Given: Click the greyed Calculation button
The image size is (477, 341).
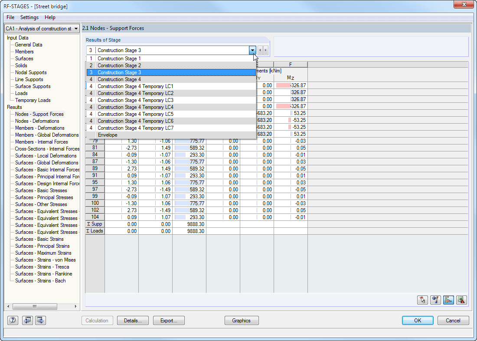Looking at the screenshot, I should click(x=97, y=320).
